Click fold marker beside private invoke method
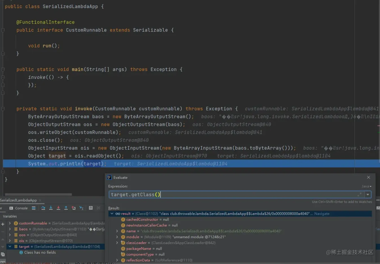The height and width of the screenshot is (264, 380). (x=3, y=109)
